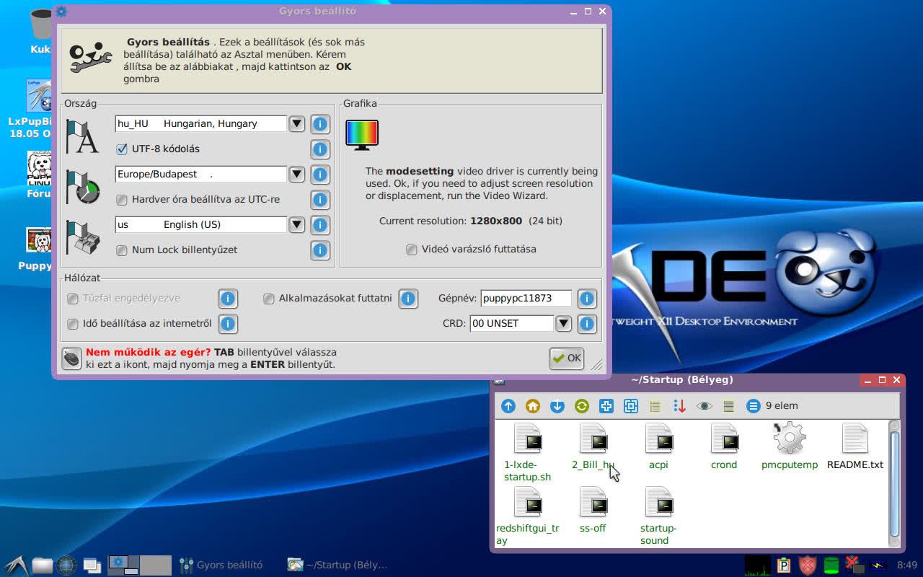
Task: Open the CRD 00 UNSET dropdown
Action: (563, 324)
